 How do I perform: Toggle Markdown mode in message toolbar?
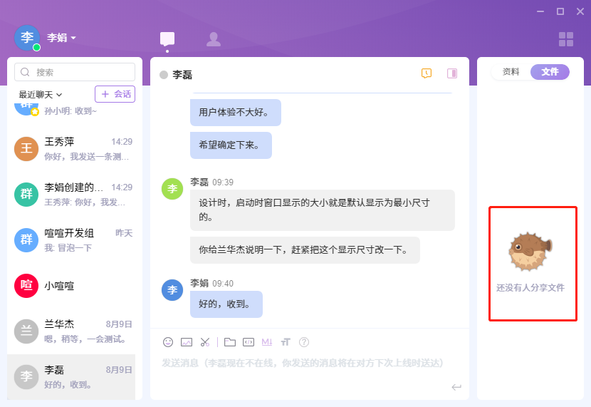click(267, 342)
